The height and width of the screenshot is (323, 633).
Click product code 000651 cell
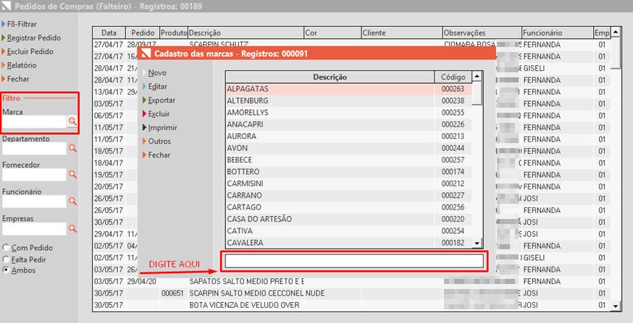[173, 293]
